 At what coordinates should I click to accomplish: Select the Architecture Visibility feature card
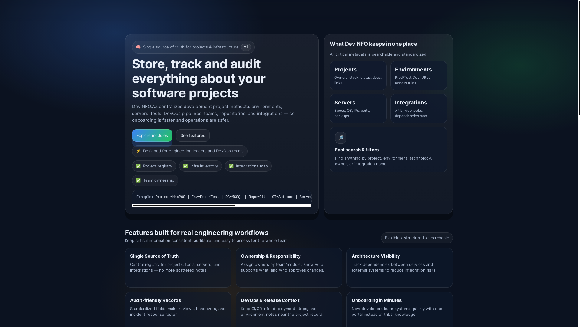click(x=400, y=268)
